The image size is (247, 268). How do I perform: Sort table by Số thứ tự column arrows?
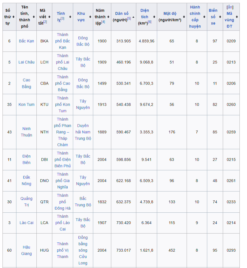pyautogui.click(x=14, y=17)
